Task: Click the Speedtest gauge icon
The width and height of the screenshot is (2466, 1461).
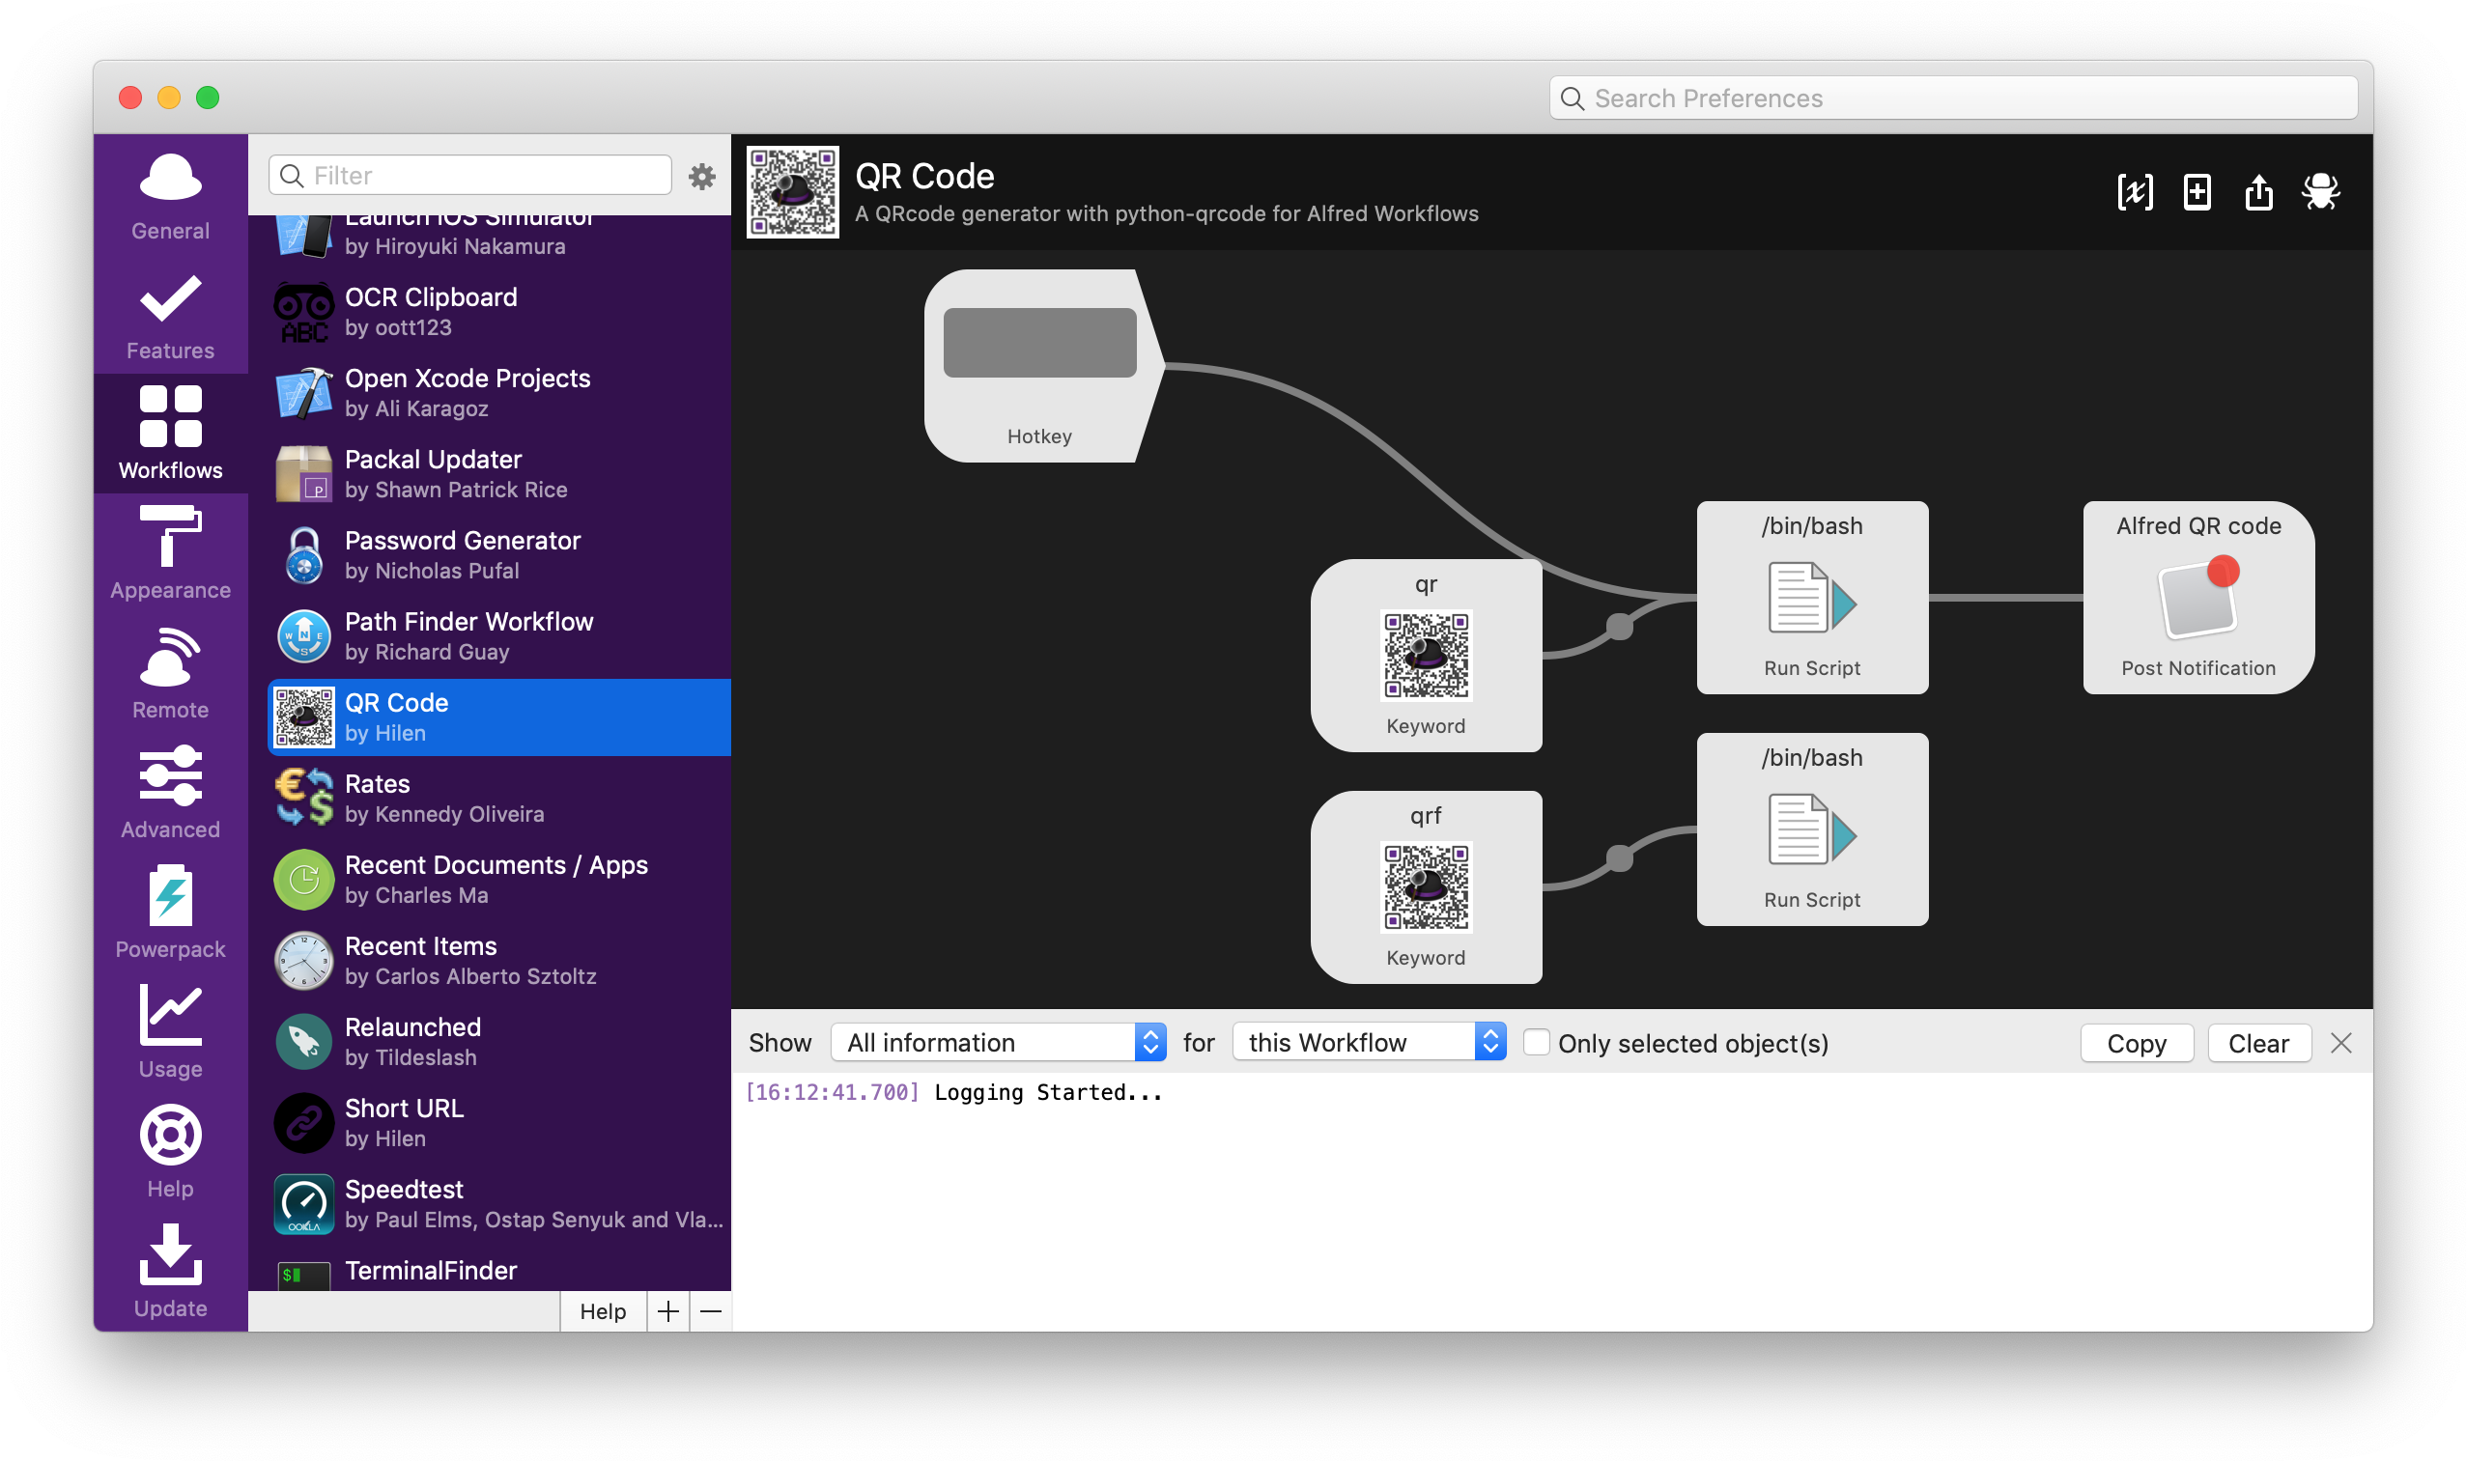Action: coord(303,1204)
